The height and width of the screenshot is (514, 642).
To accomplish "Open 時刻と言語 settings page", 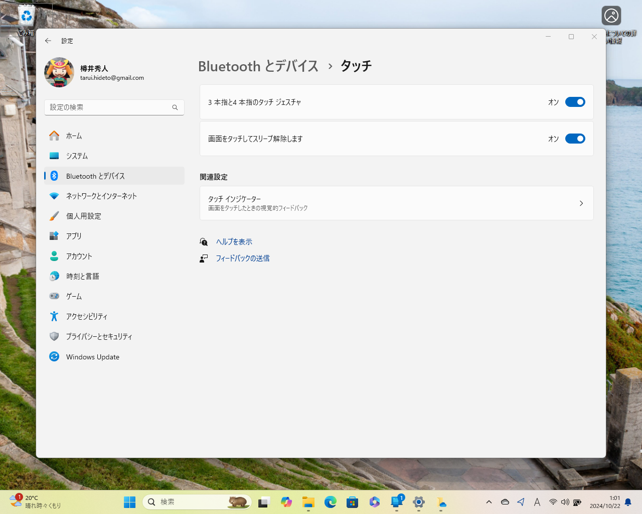I will [114, 276].
